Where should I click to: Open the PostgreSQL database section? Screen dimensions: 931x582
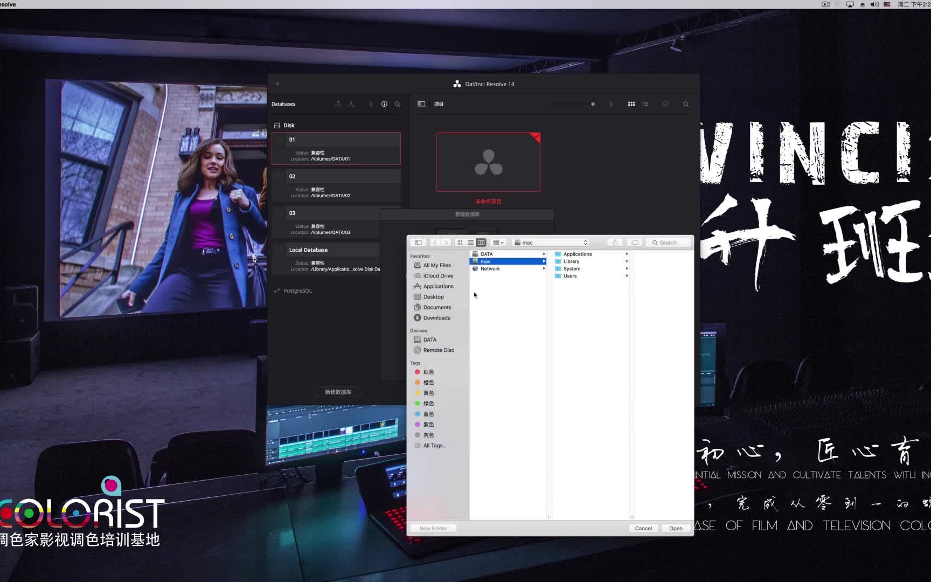(x=293, y=290)
